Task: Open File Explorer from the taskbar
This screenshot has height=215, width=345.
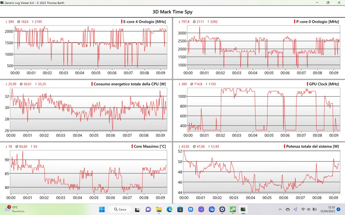Action: coord(159,209)
